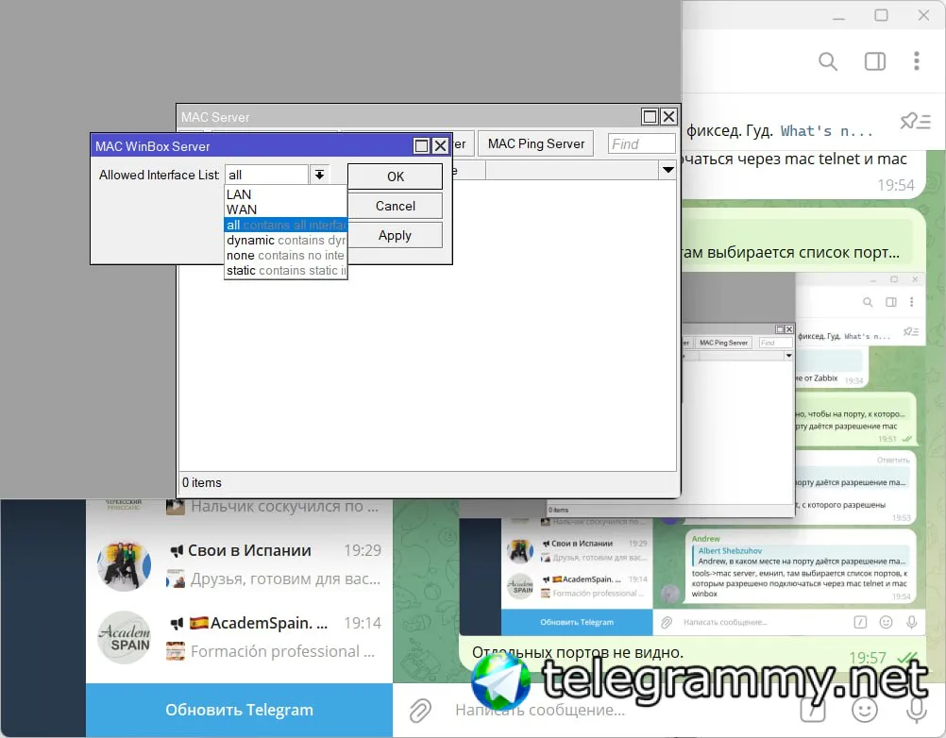Click the MAC WinBox Server title bar
Viewport: 946px width, 738px height.
pyautogui.click(x=252, y=146)
